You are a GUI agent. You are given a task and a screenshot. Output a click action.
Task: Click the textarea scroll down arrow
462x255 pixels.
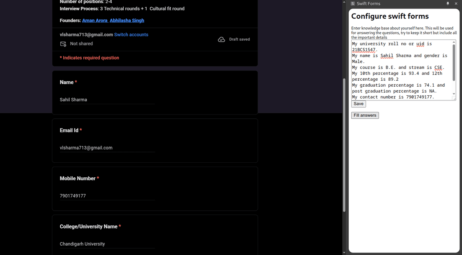point(454,94)
